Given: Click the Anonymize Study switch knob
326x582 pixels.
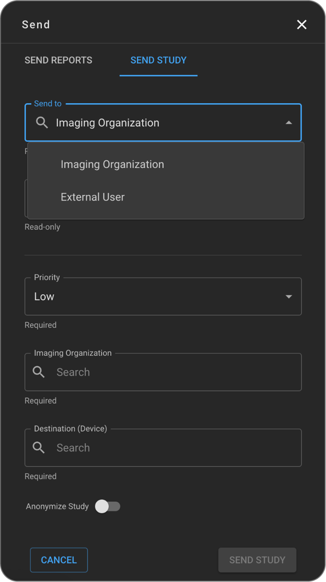Looking at the screenshot, I should coord(102,506).
